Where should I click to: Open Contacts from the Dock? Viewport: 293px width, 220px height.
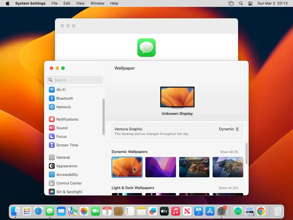pyautogui.click(x=118, y=211)
